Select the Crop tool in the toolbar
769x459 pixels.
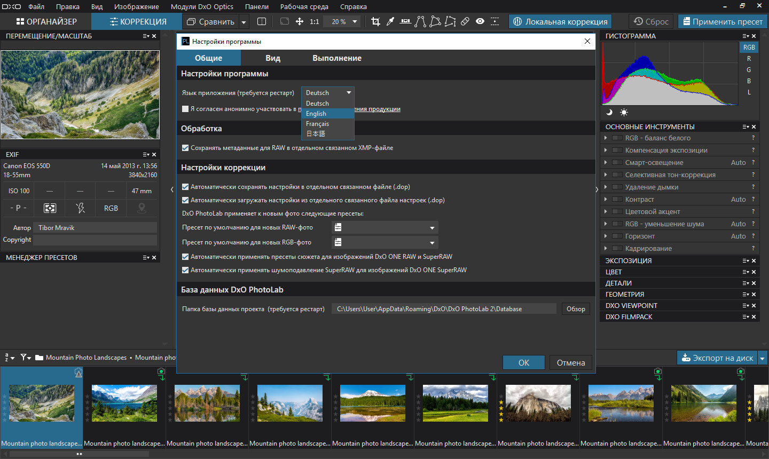375,21
